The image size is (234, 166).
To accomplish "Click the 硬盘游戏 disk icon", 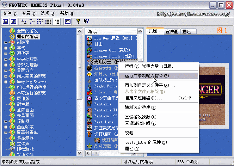I will 12,149.
